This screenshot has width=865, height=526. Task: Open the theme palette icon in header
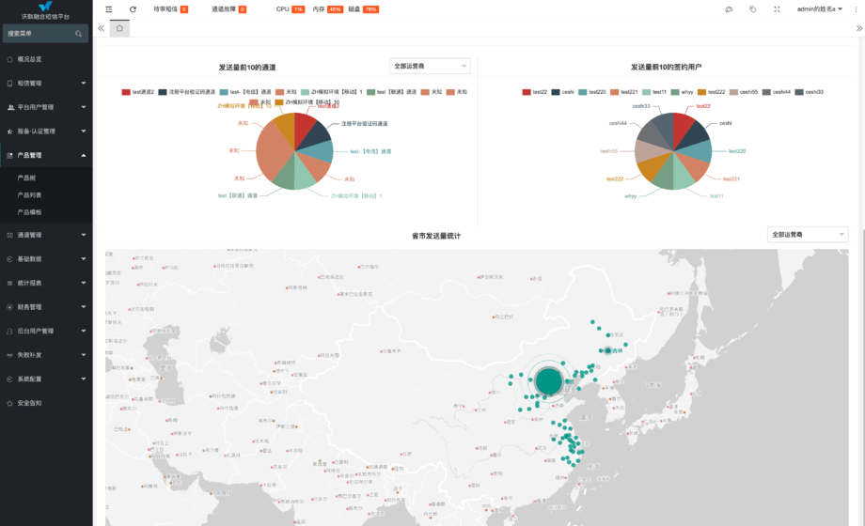pos(729,9)
